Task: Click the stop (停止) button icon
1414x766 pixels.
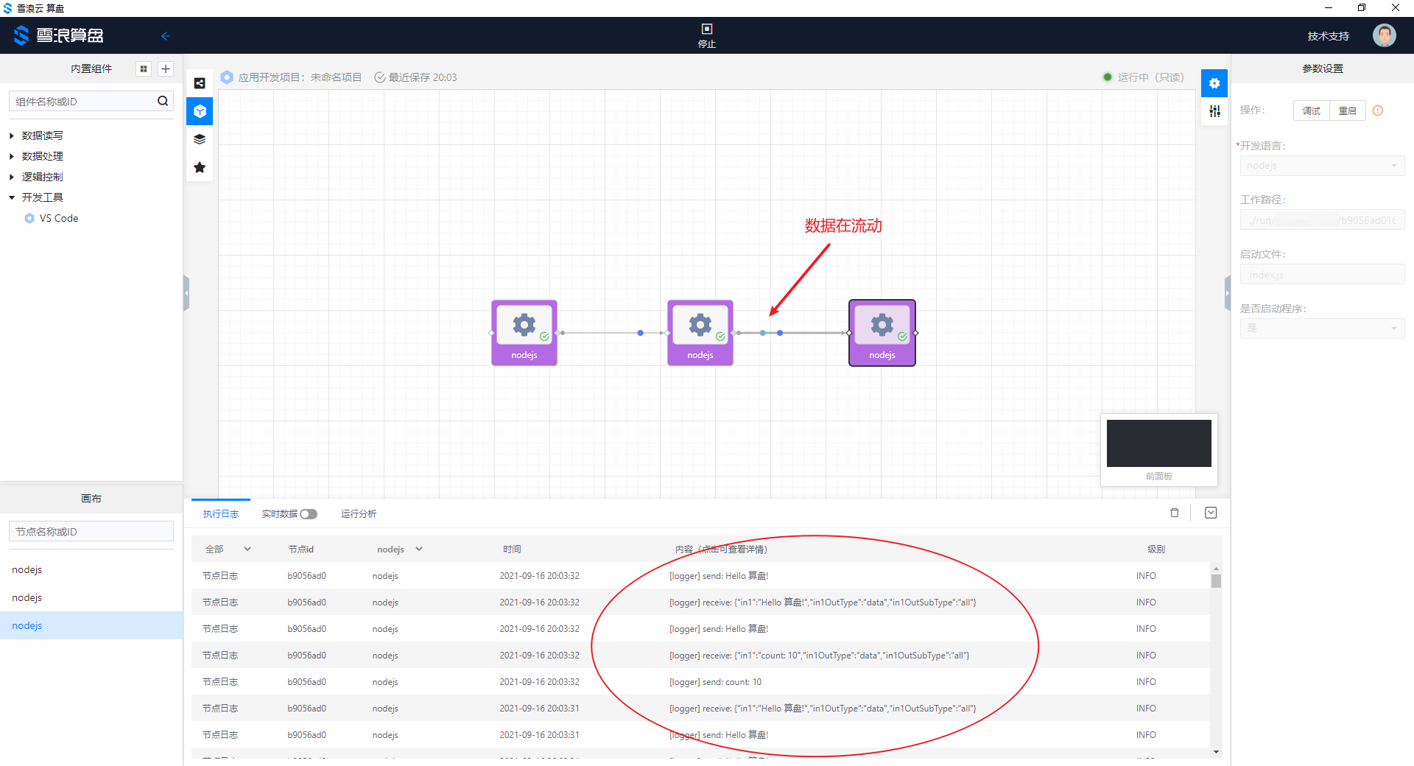Action: tap(706, 29)
